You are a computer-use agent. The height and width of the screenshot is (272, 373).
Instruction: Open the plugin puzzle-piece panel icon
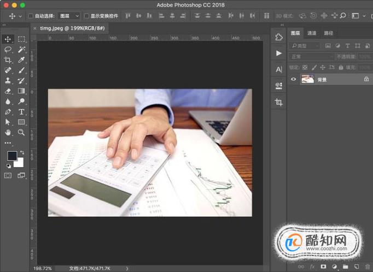279,37
